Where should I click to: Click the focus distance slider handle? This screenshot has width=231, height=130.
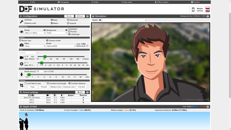click(29, 75)
